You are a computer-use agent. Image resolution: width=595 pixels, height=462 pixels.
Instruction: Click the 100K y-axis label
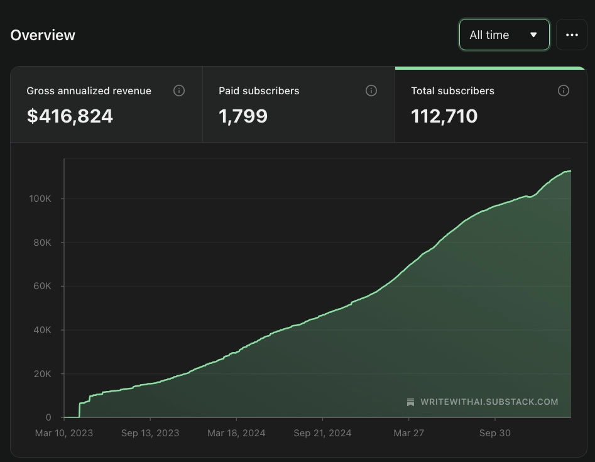(x=40, y=199)
